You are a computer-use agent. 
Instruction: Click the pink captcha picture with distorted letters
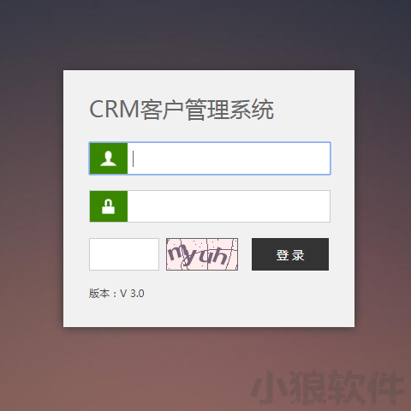click(x=202, y=254)
